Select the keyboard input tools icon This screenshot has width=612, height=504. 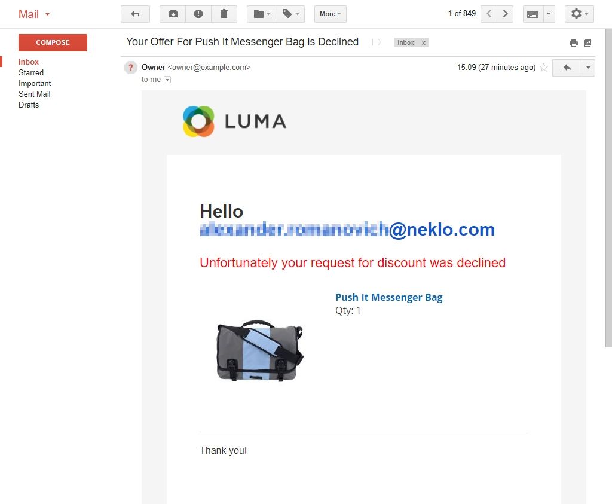(x=533, y=14)
